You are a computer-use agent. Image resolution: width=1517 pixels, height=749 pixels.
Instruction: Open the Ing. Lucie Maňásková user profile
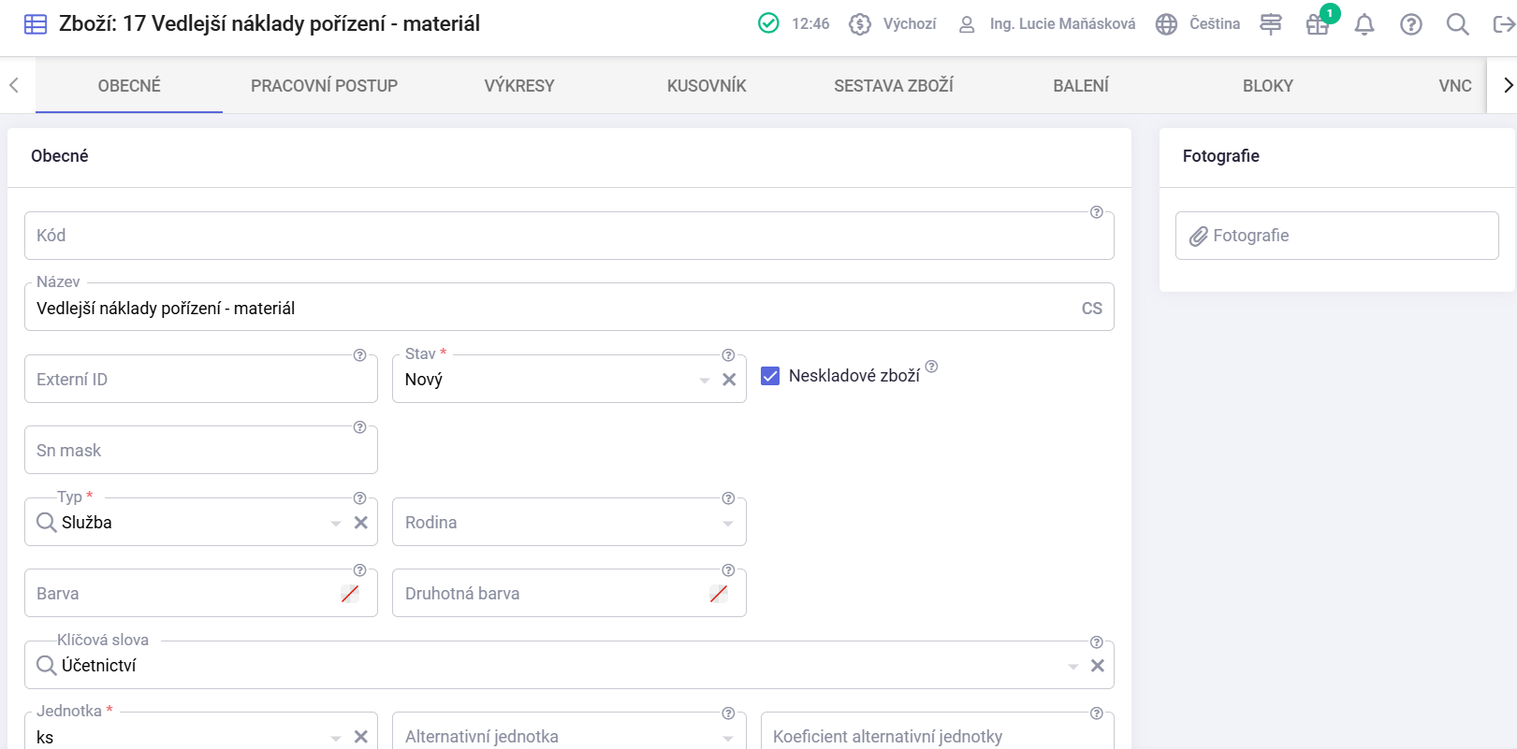click(x=1046, y=24)
